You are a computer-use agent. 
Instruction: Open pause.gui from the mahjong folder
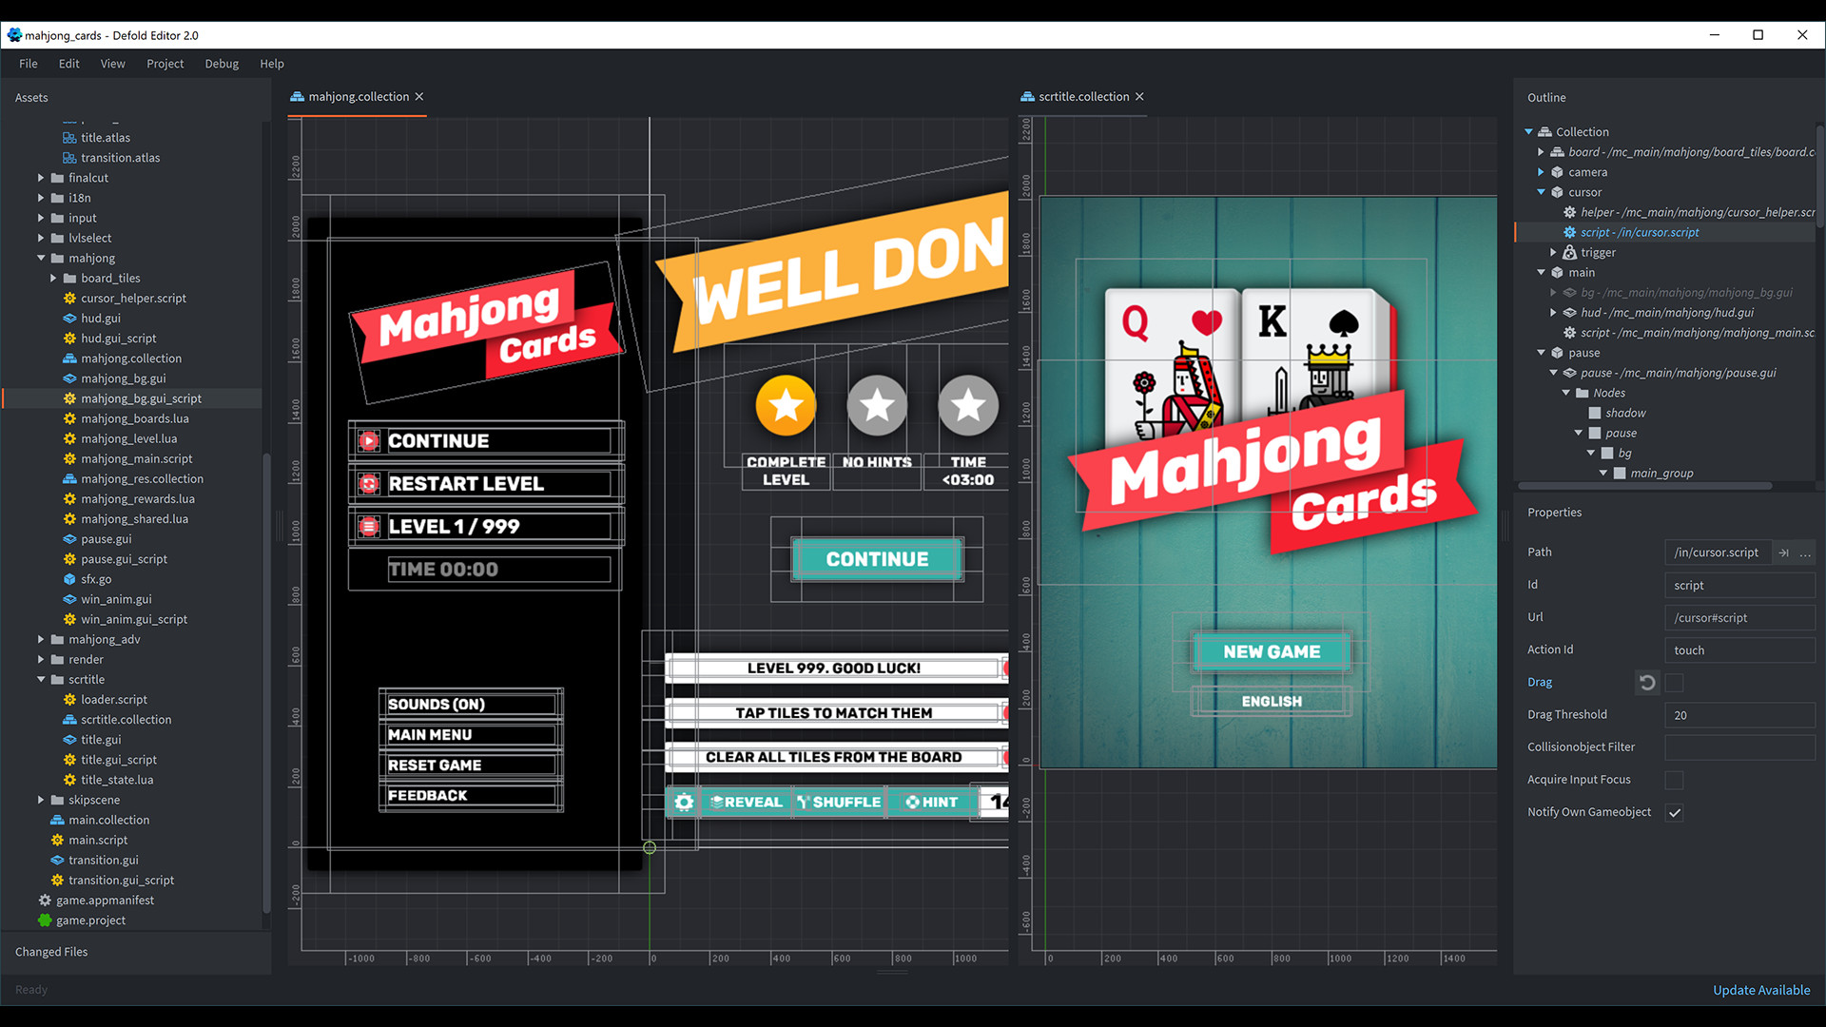pyautogui.click(x=106, y=538)
